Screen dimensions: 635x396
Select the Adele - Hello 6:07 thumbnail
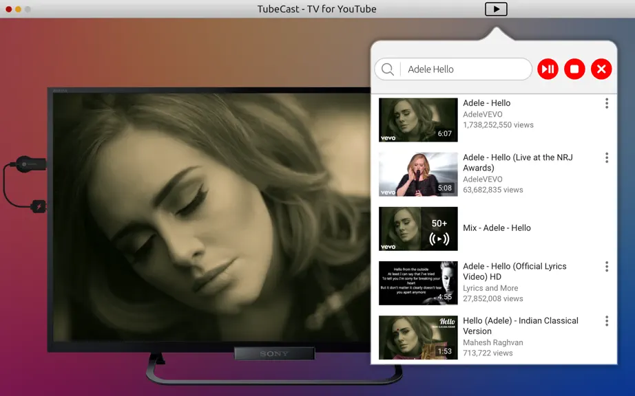(x=418, y=120)
